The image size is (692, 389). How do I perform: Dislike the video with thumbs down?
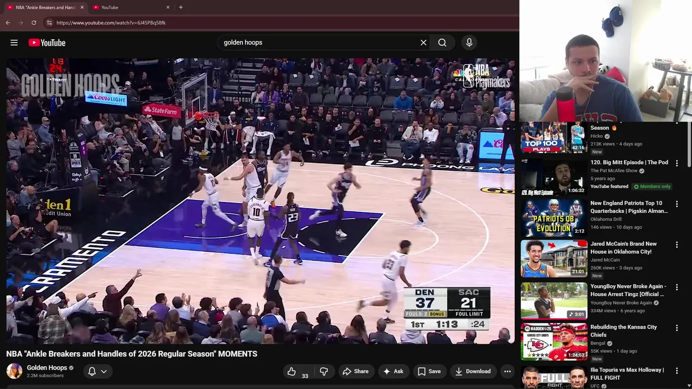click(324, 371)
